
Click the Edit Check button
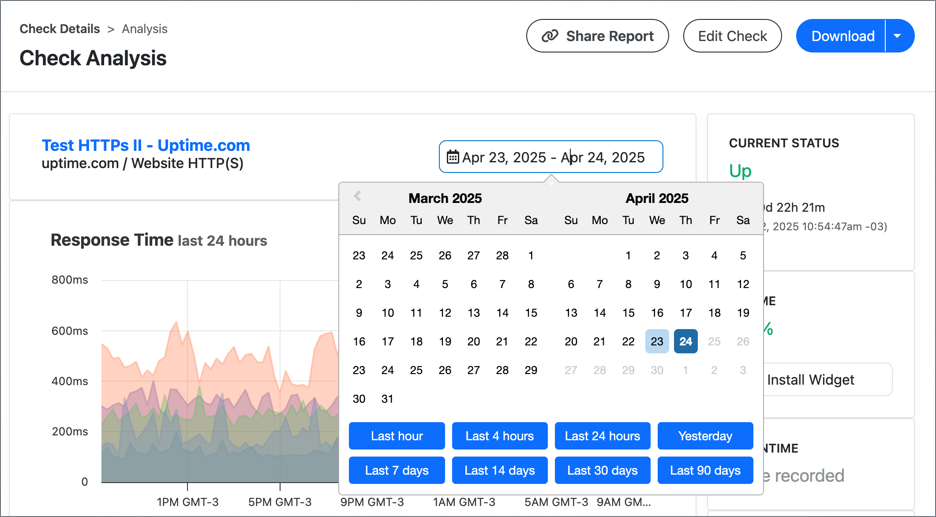point(732,36)
